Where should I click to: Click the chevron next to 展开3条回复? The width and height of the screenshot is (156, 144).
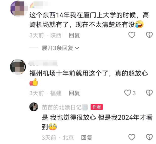[77, 48]
